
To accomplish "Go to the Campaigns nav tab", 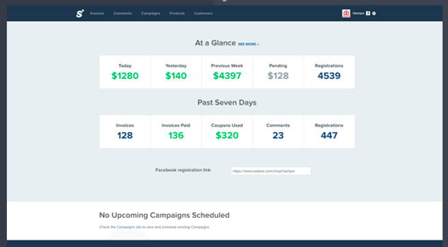I will click(151, 14).
